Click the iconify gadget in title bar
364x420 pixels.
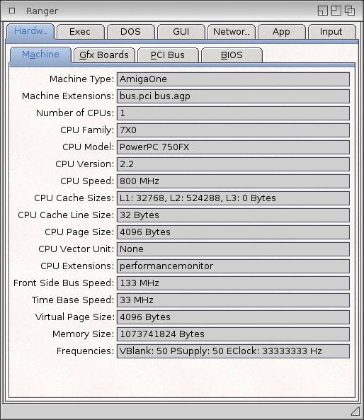[x=322, y=11]
